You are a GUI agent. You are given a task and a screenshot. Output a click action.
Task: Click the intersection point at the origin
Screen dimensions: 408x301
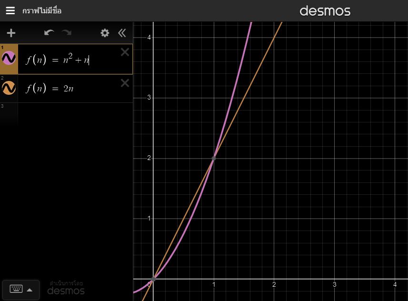[x=153, y=279]
